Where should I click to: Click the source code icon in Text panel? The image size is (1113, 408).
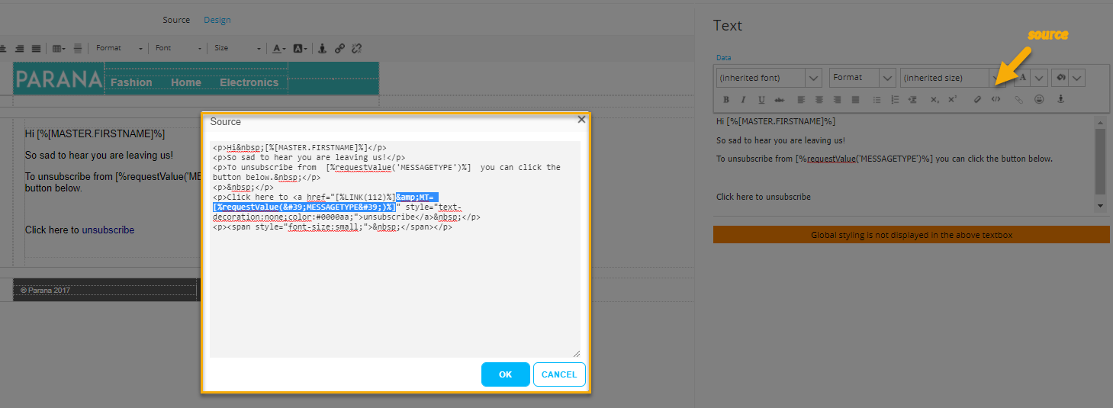pyautogui.click(x=996, y=100)
